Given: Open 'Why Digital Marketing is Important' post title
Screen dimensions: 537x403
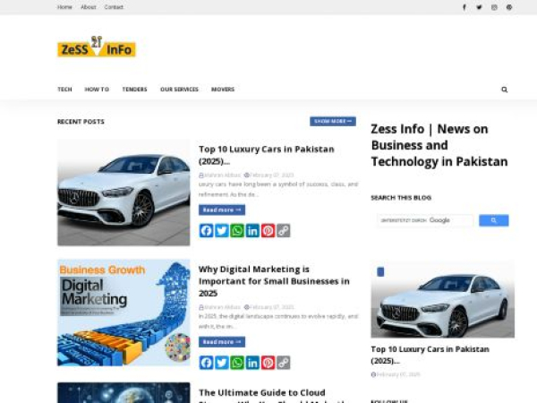Looking at the screenshot, I should pyautogui.click(x=274, y=281).
